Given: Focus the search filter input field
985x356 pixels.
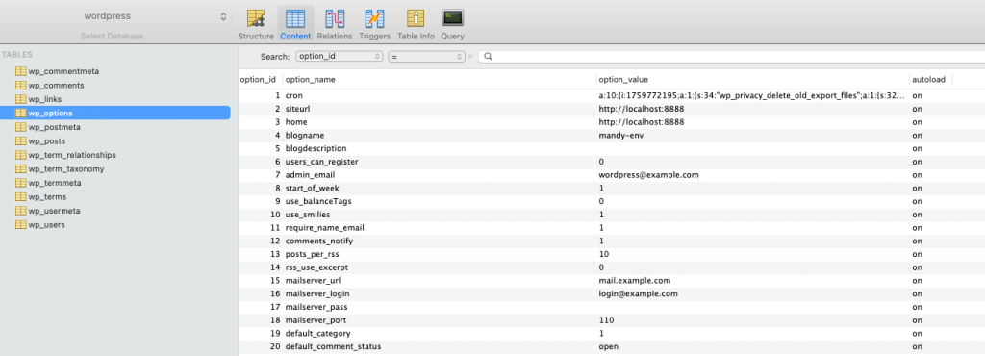Looking at the screenshot, I should pyautogui.click(x=732, y=57).
